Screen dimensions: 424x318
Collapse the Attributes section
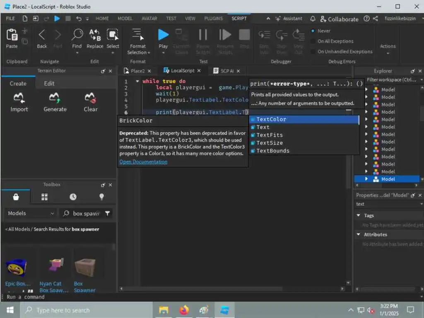tap(359, 234)
